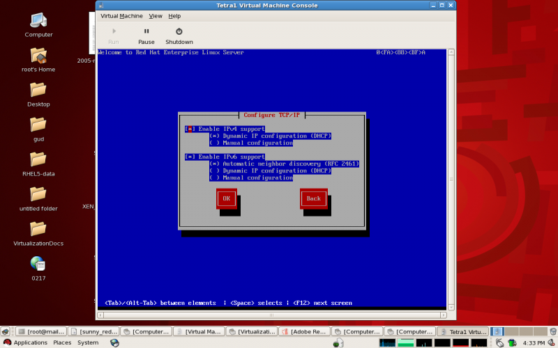Click the update notifier icon in the bottom panel
Image resolution: width=558 pixels, height=348 pixels.
[x=338, y=342]
